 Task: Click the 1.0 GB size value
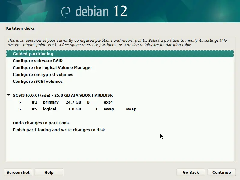[x=75, y=109]
